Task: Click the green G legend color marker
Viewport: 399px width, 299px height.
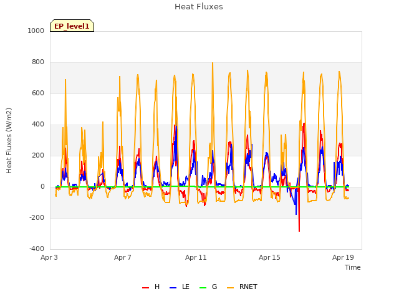Action: pyautogui.click(x=203, y=288)
